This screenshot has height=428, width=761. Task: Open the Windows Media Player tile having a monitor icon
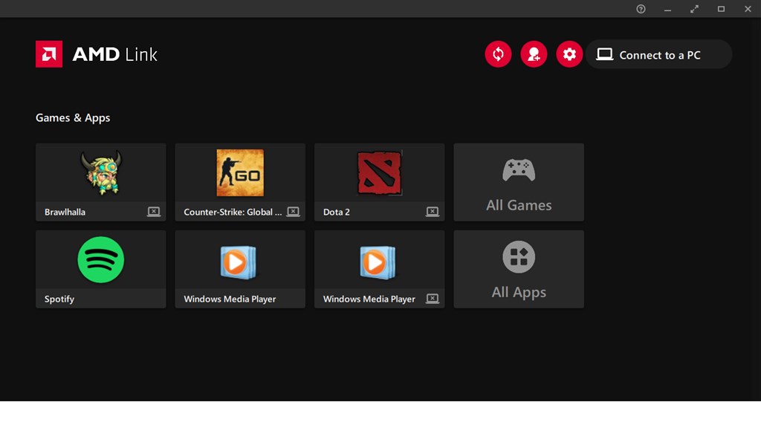click(380, 269)
